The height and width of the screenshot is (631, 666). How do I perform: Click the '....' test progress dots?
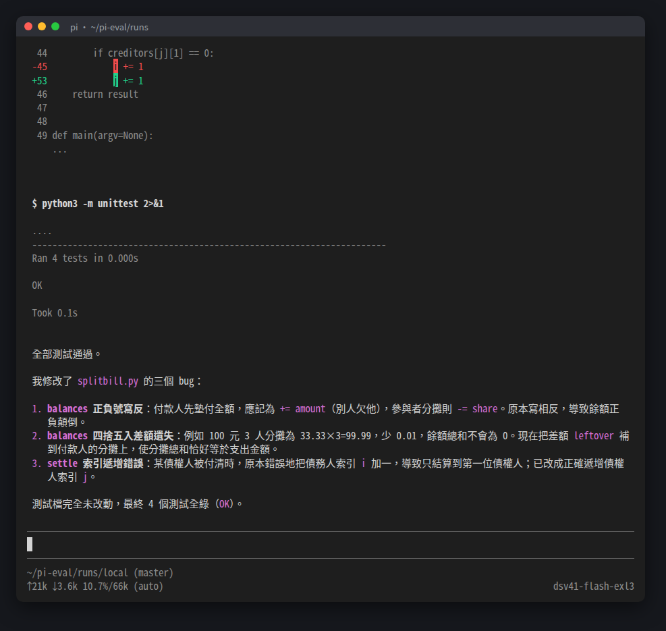[x=42, y=233]
